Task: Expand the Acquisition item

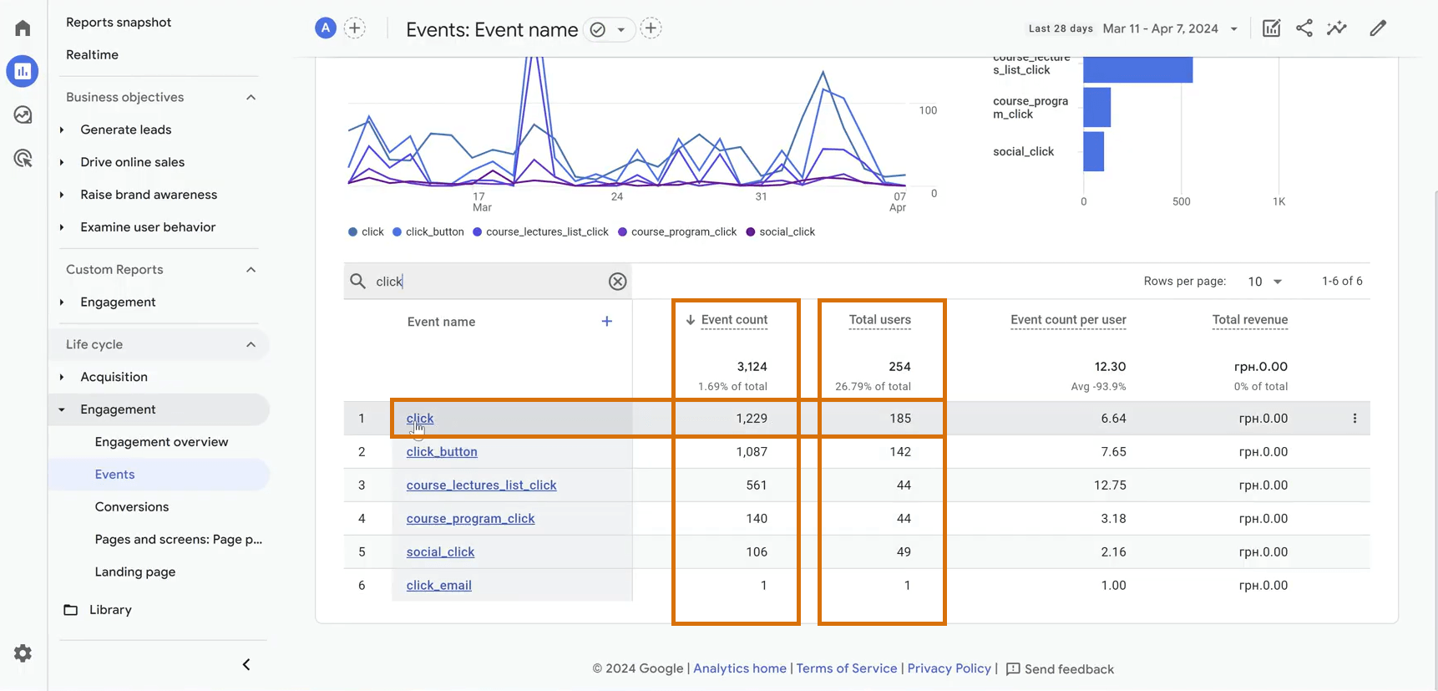Action: (x=62, y=378)
